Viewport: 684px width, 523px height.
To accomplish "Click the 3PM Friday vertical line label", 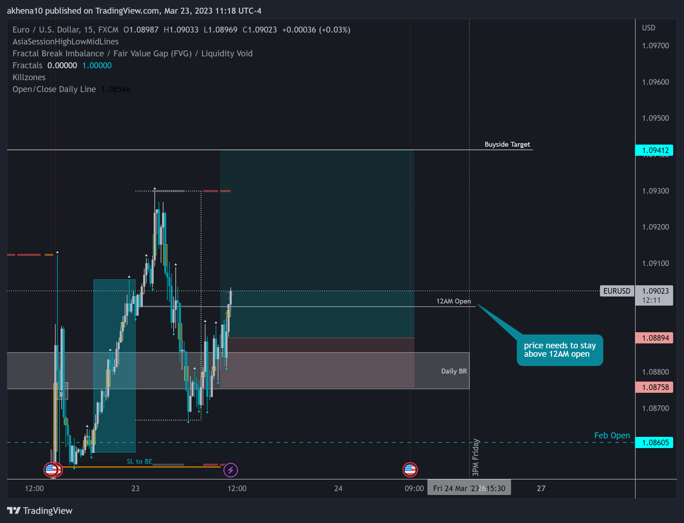I will (x=475, y=457).
